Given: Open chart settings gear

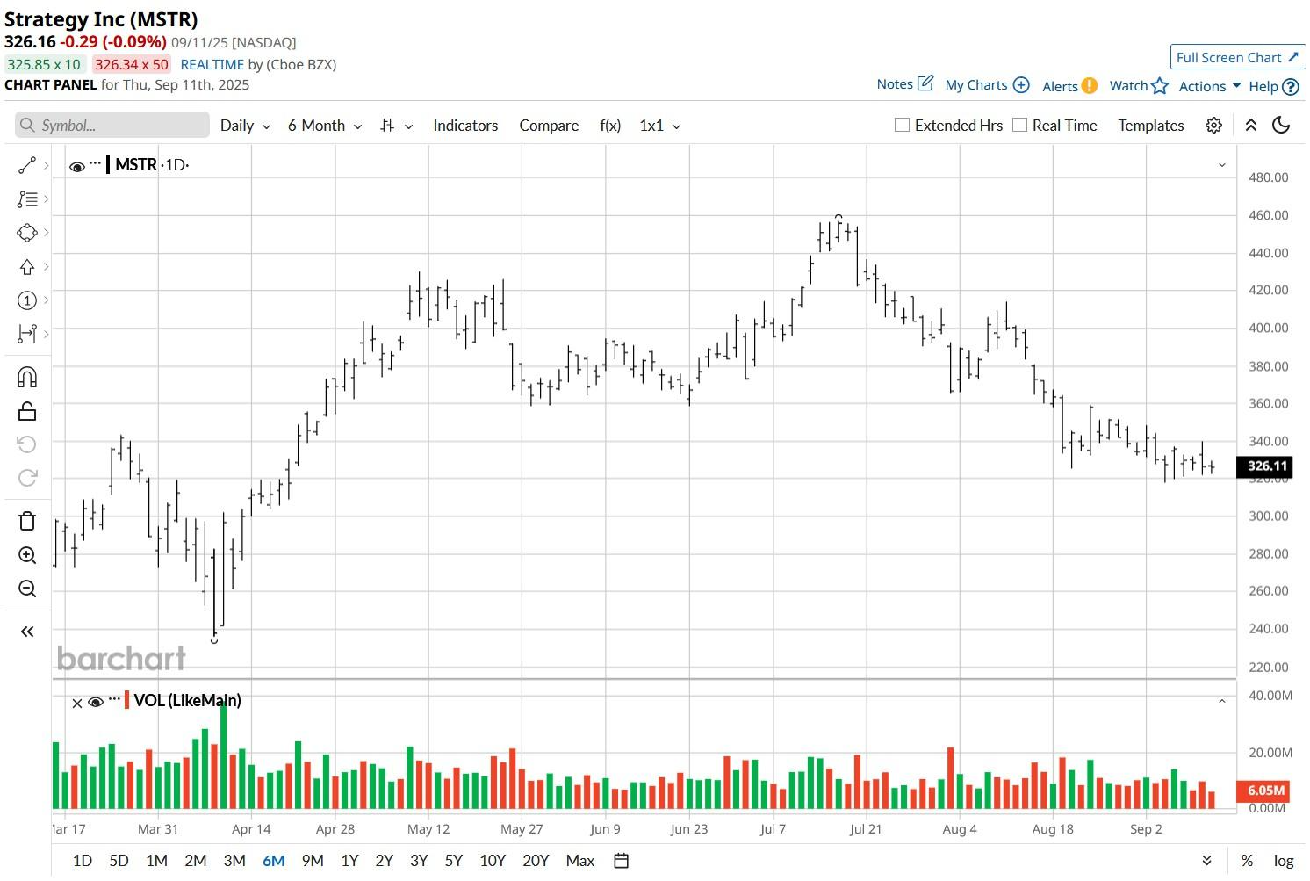Looking at the screenshot, I should coord(1213,126).
